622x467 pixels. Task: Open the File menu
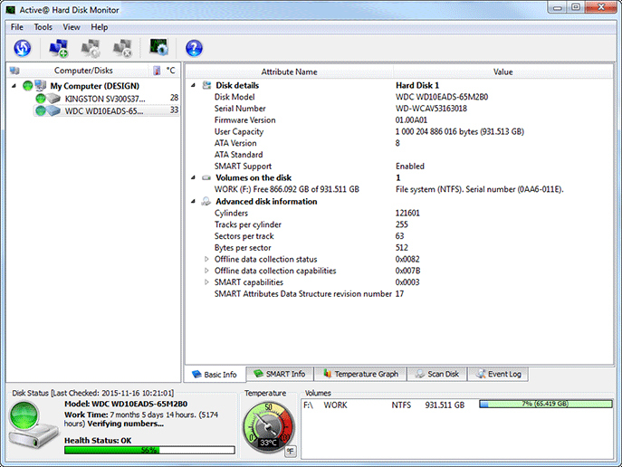pos(16,27)
